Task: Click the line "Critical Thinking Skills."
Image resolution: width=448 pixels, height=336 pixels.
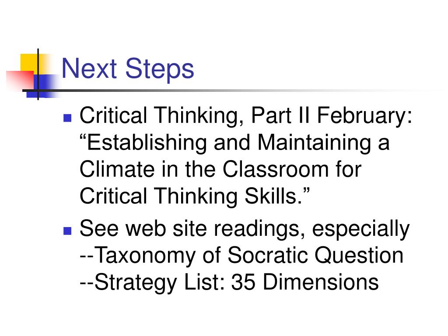Action: point(195,196)
